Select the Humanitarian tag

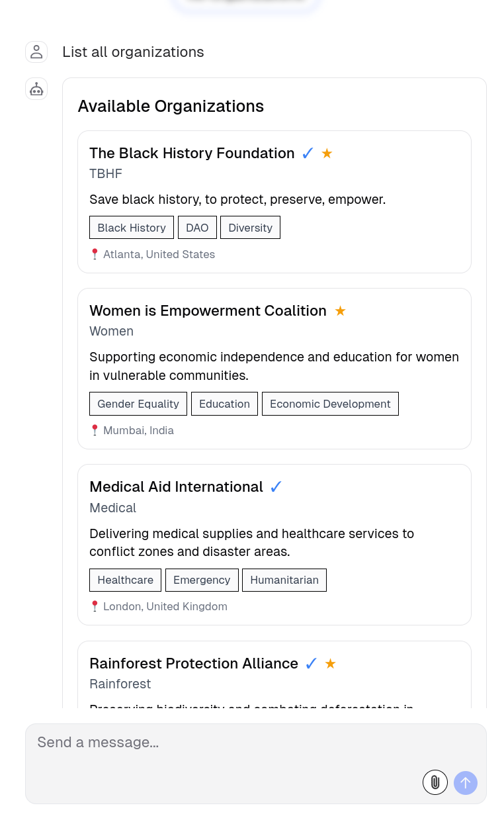(x=284, y=580)
